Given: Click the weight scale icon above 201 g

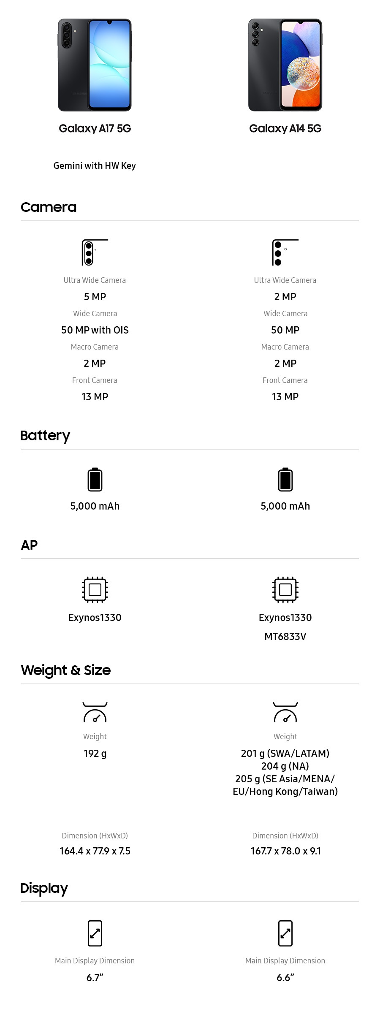Looking at the screenshot, I should coord(285,712).
